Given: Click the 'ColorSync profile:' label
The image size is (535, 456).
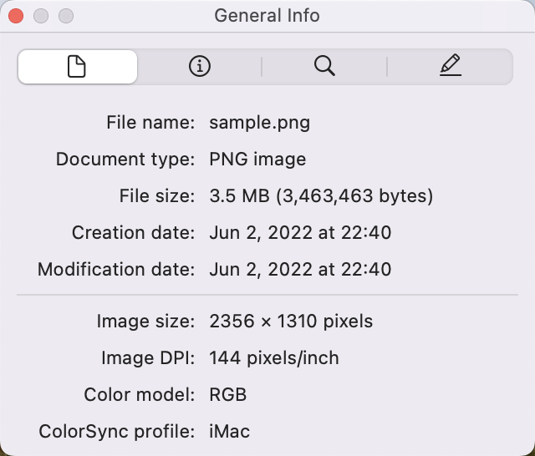Looking at the screenshot, I should pyautogui.click(x=117, y=432).
